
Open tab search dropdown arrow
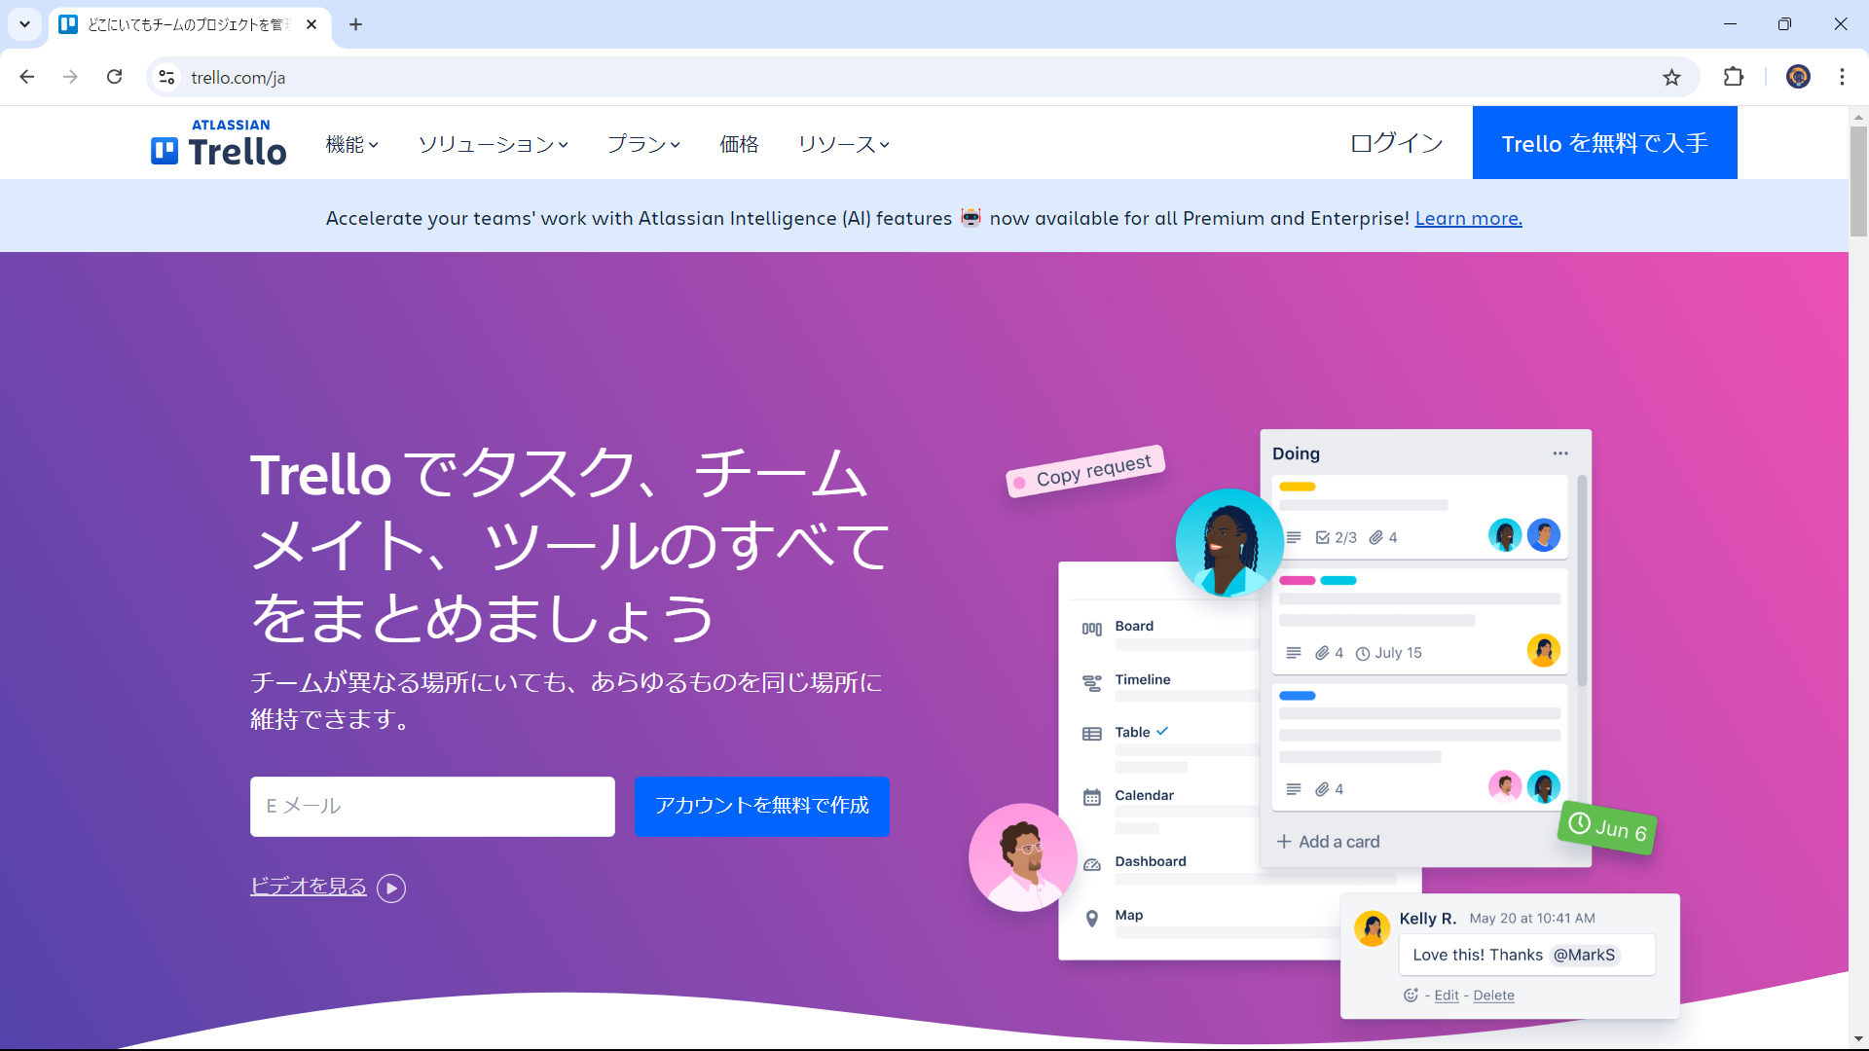(24, 24)
